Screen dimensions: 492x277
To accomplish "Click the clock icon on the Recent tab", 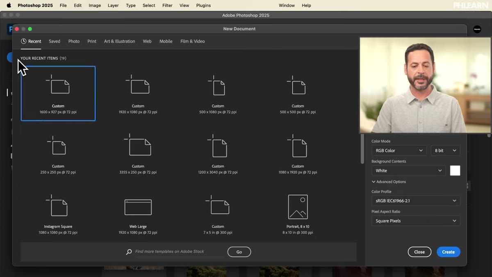I will (23, 41).
